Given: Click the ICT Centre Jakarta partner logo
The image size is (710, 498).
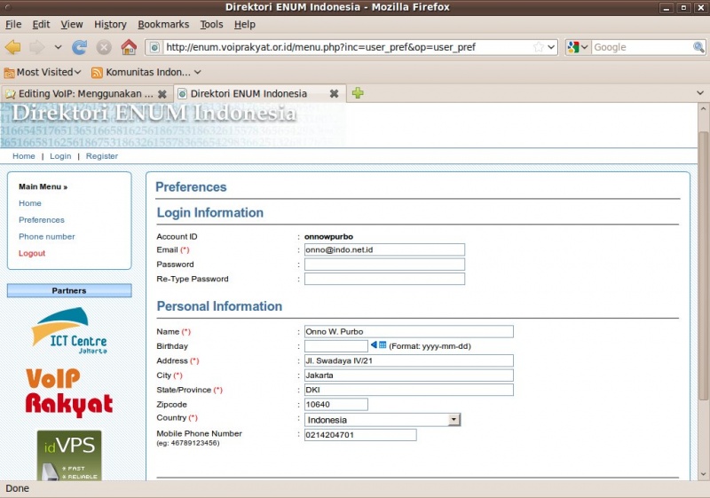Looking at the screenshot, I should pos(69,330).
